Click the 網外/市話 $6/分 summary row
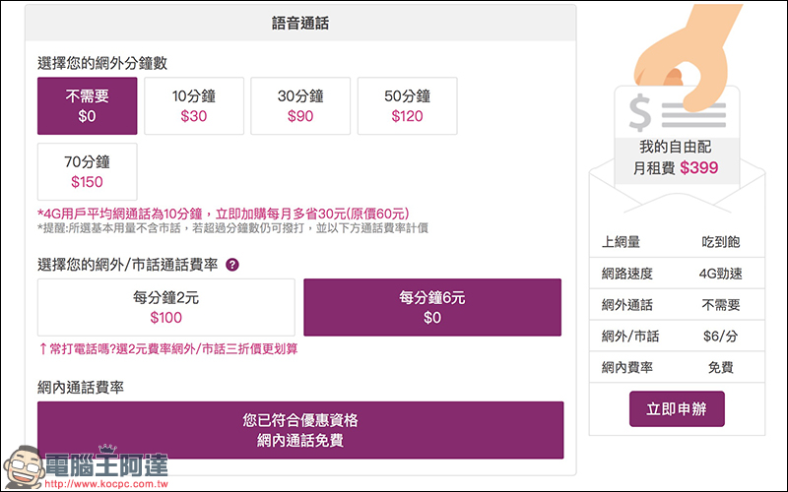Screen dimensions: 788x492 click(677, 336)
